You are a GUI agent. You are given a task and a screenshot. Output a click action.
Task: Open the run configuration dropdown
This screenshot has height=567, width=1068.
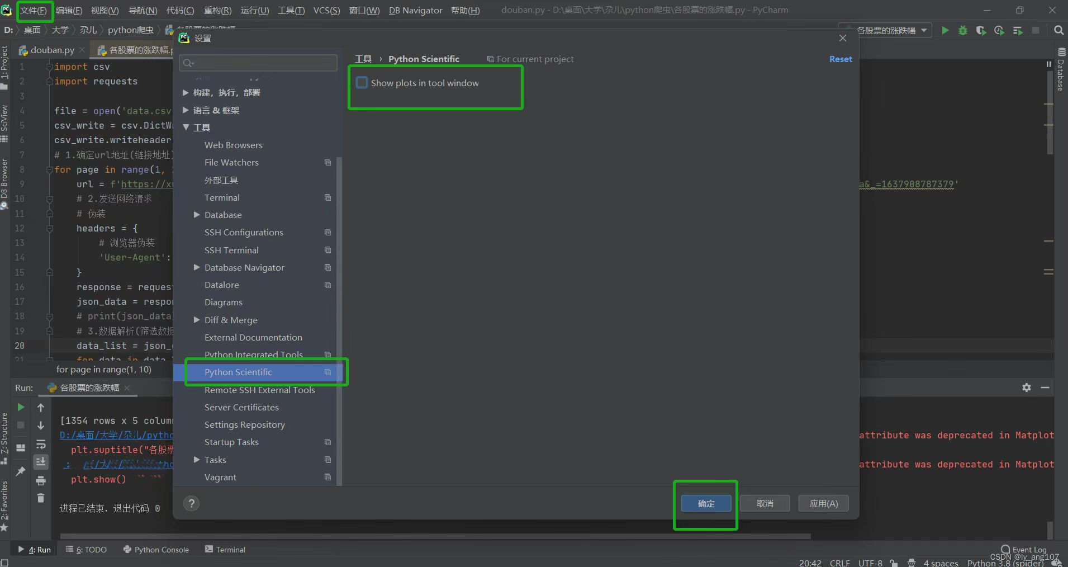885,30
